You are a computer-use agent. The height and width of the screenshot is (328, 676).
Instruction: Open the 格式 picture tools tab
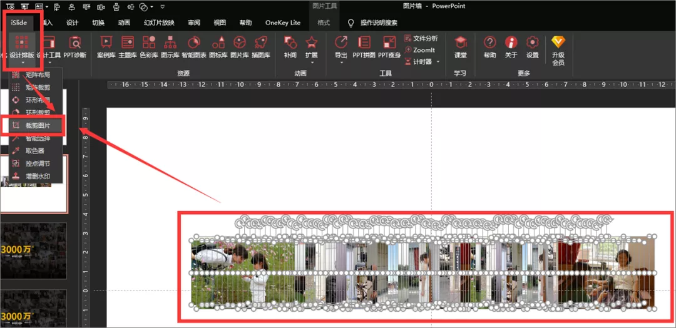pyautogui.click(x=324, y=23)
